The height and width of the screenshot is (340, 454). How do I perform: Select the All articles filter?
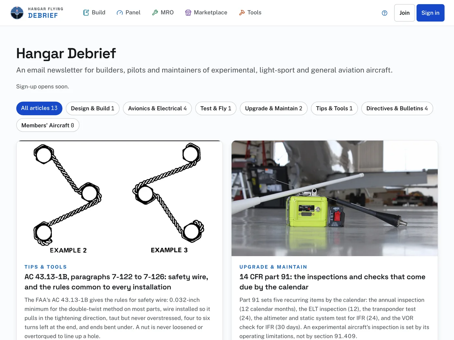point(39,108)
